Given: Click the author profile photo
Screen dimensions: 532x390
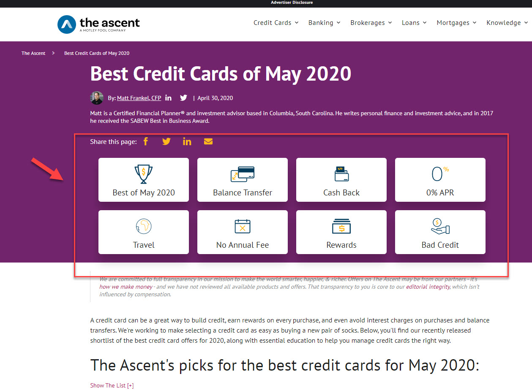Looking at the screenshot, I should pyautogui.click(x=97, y=98).
